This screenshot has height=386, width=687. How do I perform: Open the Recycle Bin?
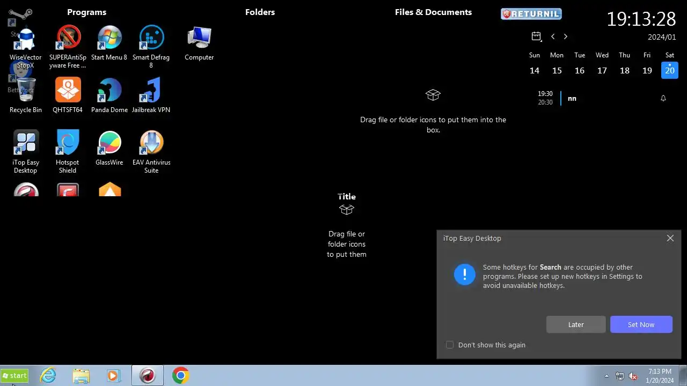tap(25, 95)
